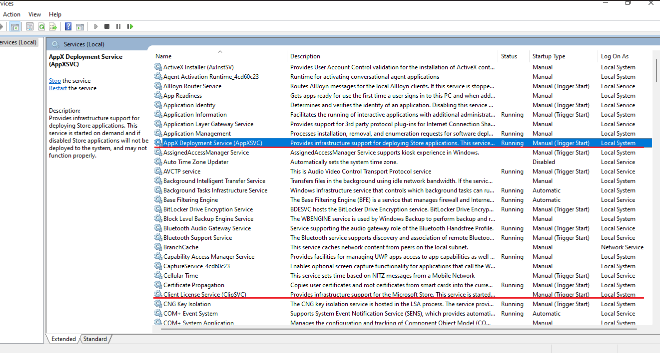Toggle the Show/Hide Console Tree toolbar icon
Image resolution: width=660 pixels, height=353 pixels.
14,26
